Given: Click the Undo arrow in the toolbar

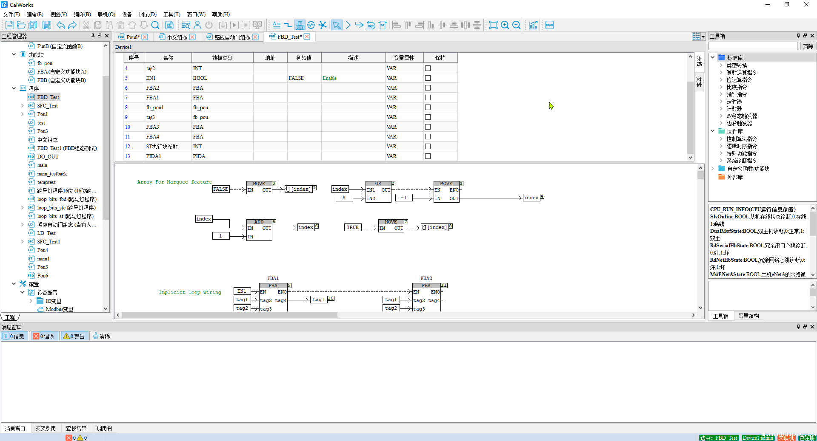Looking at the screenshot, I should [x=61, y=25].
